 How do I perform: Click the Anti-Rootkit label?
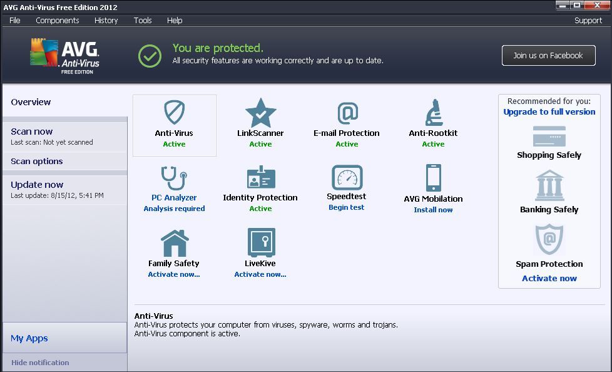point(433,133)
